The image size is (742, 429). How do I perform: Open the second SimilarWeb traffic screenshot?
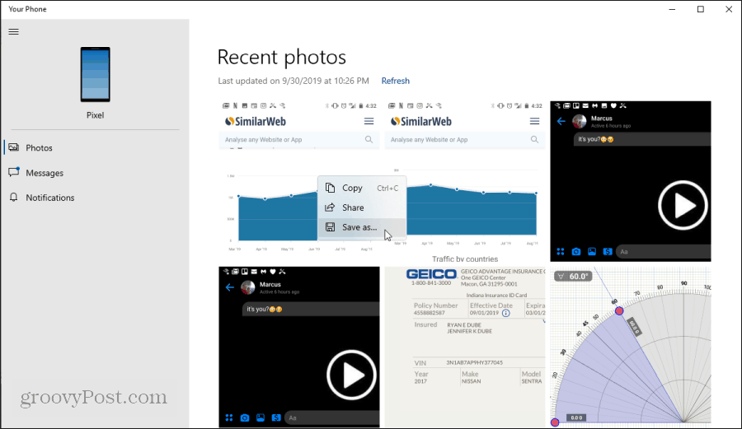[x=465, y=181]
